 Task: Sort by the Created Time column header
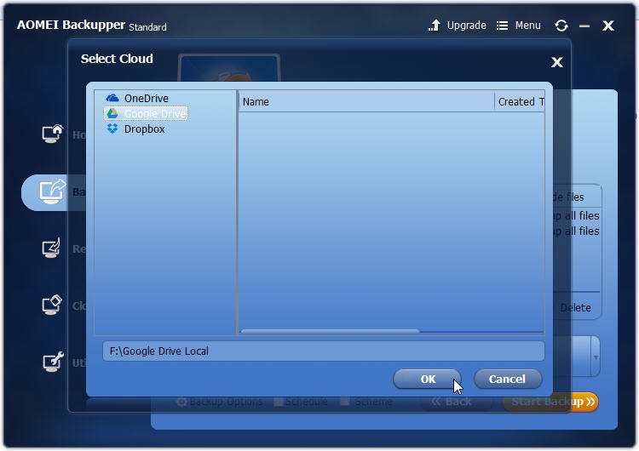[520, 102]
